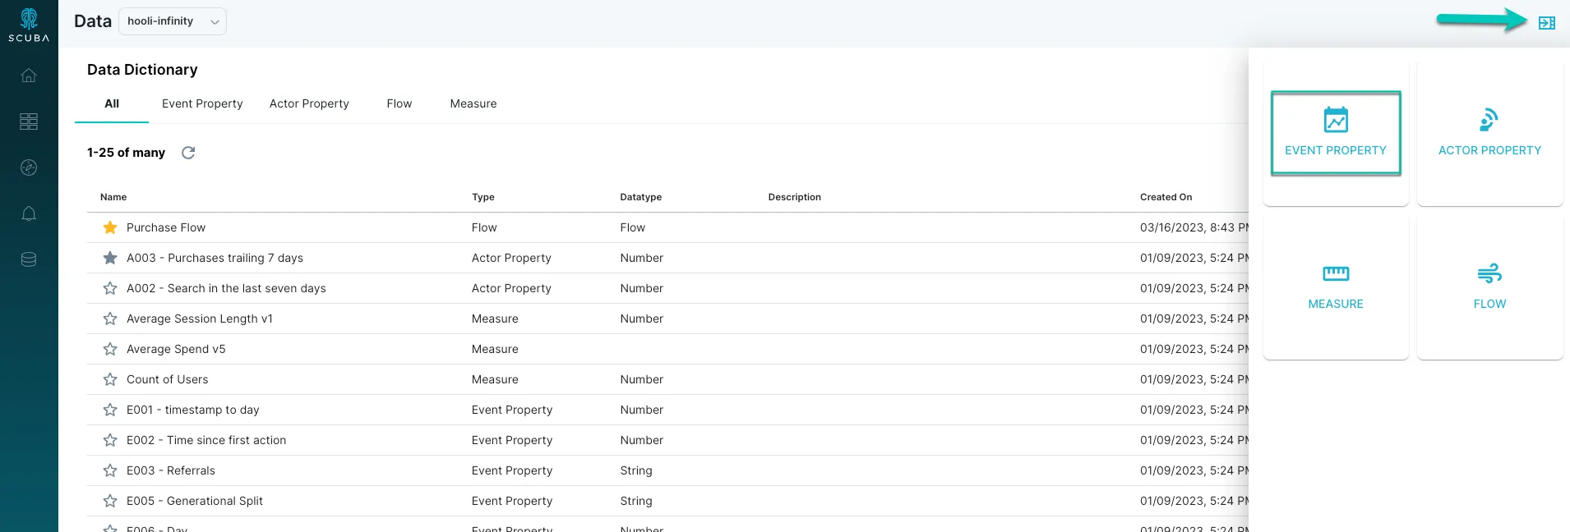Choose the Actor Property card
The image size is (1570, 532).
tap(1489, 133)
